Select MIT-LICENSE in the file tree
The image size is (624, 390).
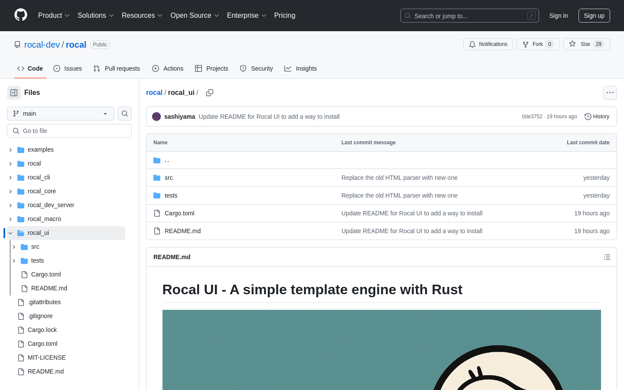pyautogui.click(x=47, y=357)
